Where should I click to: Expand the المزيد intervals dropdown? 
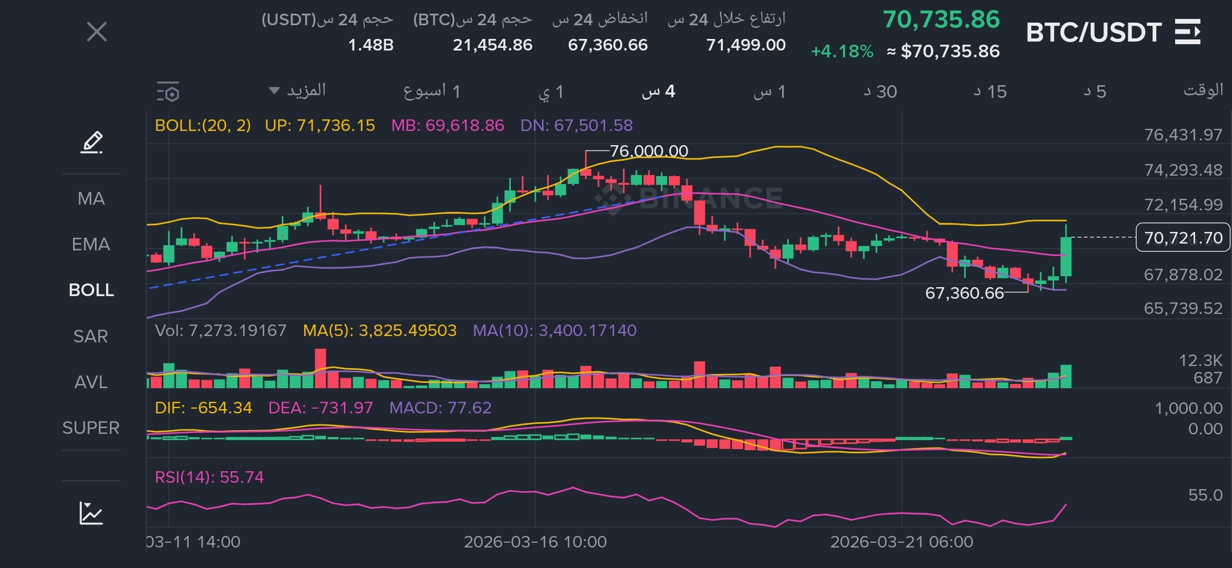coord(297,91)
